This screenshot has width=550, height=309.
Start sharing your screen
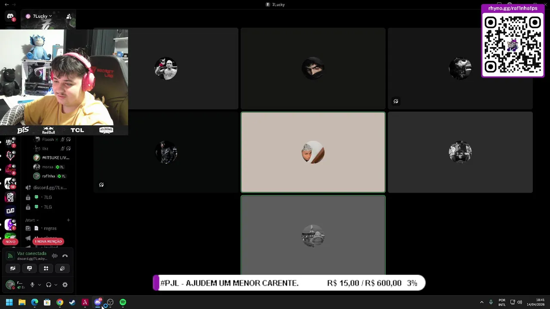point(29,268)
